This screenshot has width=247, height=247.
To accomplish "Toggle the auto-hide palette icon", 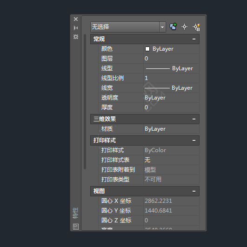I will [x=76, y=28].
